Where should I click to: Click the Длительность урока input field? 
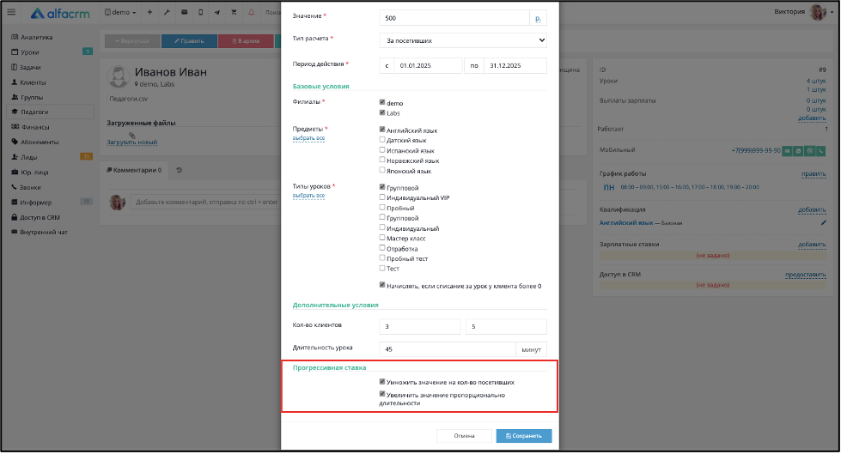click(448, 349)
